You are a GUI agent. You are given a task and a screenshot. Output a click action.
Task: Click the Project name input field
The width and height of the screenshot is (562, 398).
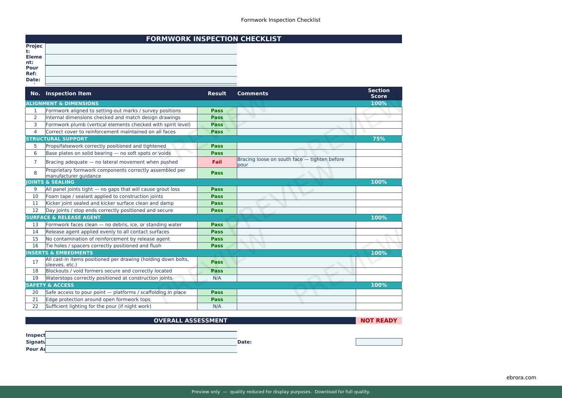tap(141, 49)
